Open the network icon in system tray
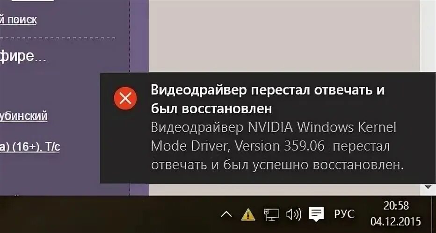The image size is (436, 233). pyautogui.click(x=271, y=214)
